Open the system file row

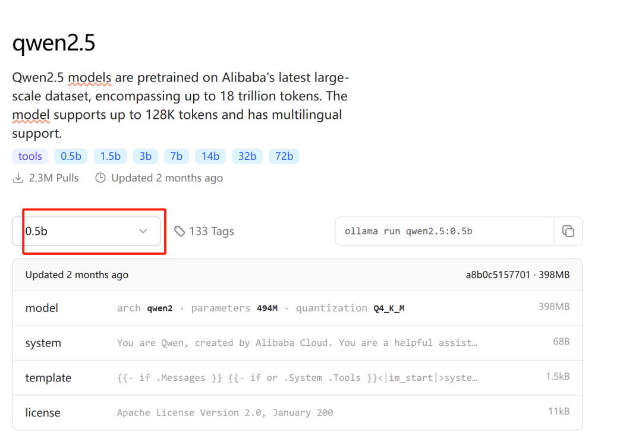tap(298, 343)
